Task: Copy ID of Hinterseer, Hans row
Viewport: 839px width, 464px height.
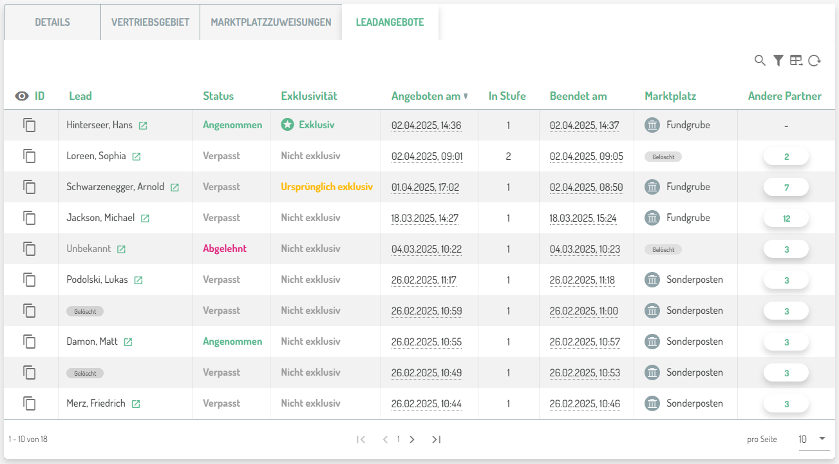Action: click(30, 125)
